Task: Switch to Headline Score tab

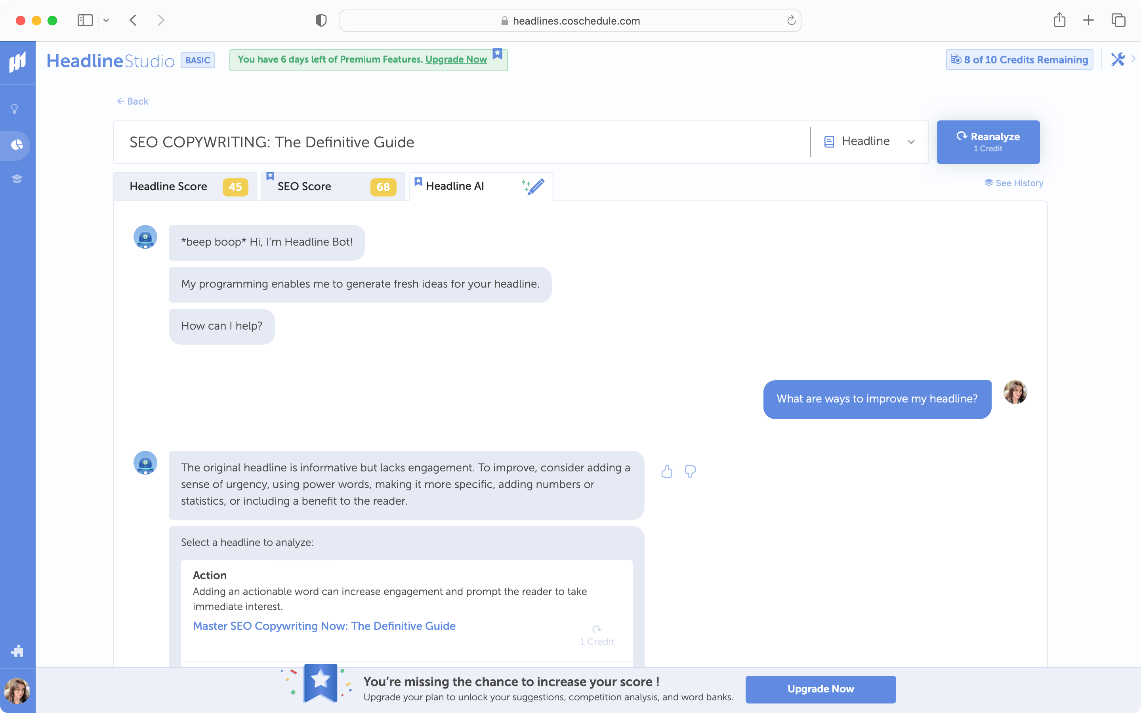Action: point(185,186)
